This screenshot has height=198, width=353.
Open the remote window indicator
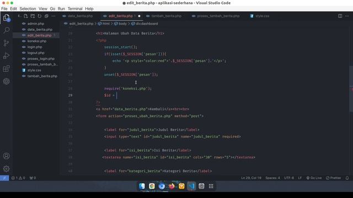coord(4,178)
